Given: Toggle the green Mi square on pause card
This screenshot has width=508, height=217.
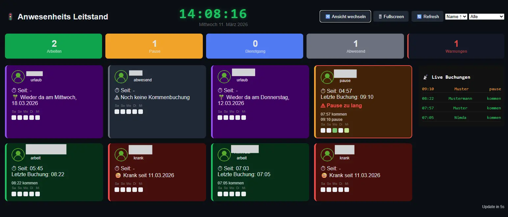Looking at the screenshot, I should point(346,130).
